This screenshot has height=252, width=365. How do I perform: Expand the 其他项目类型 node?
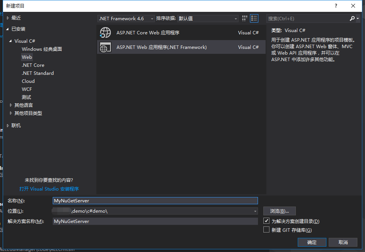coord(11,113)
